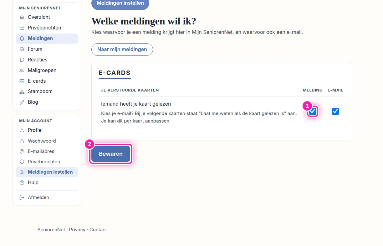Click Afmelden to log out

[47, 197]
